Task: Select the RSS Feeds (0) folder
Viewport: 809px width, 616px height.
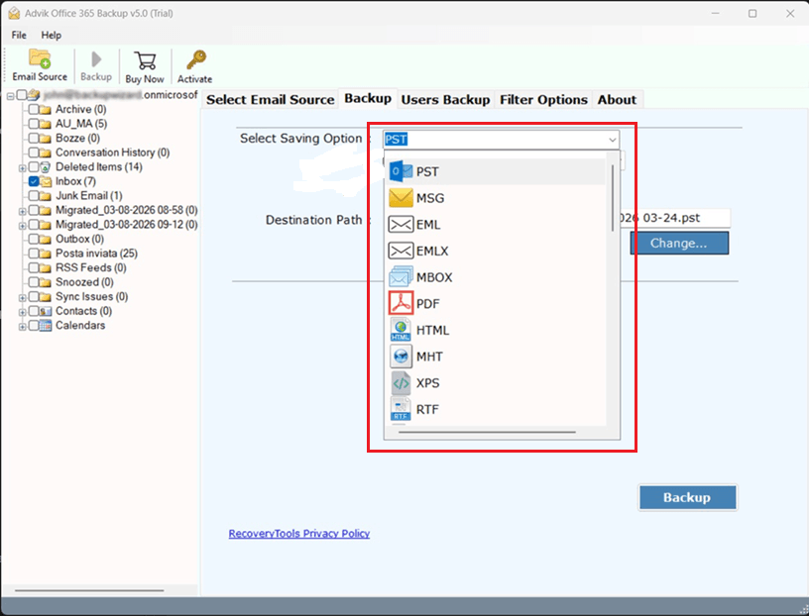Action: coord(91,267)
